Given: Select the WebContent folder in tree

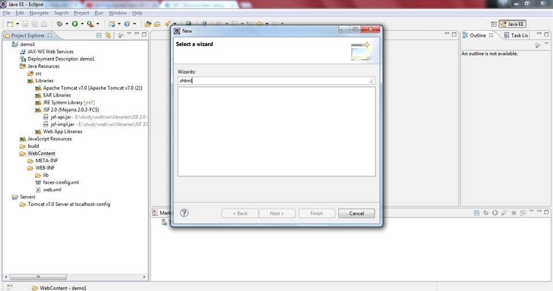Looking at the screenshot, I should click(x=41, y=154).
